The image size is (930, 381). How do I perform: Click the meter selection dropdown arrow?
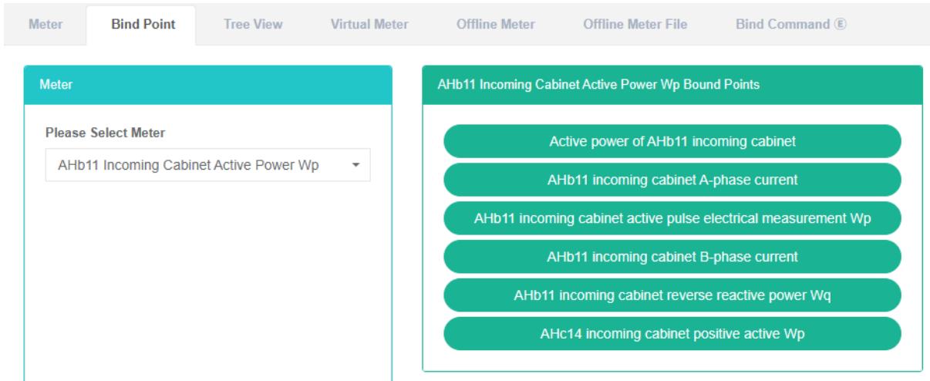click(x=356, y=165)
